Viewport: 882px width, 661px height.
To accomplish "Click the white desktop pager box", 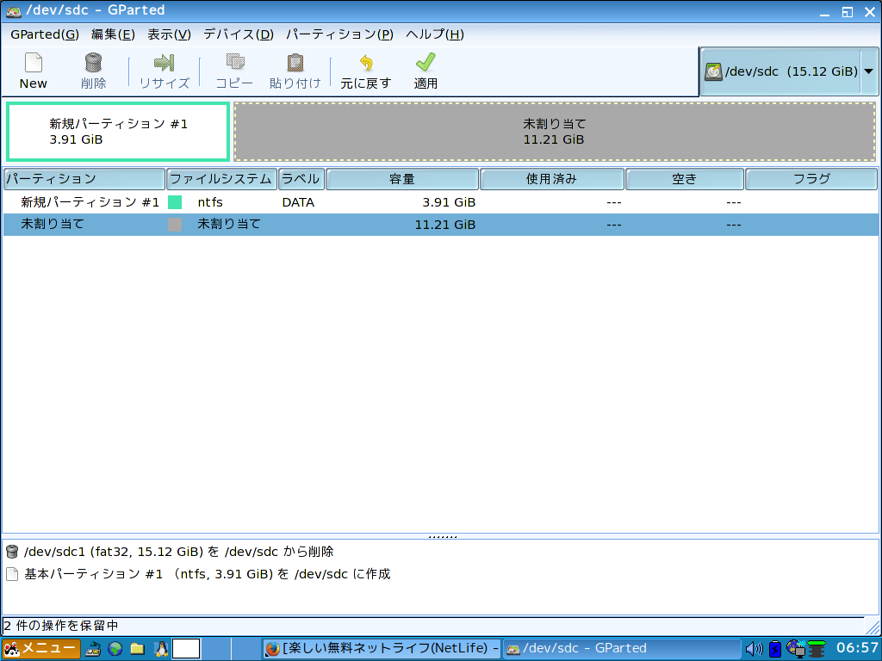I will point(186,649).
